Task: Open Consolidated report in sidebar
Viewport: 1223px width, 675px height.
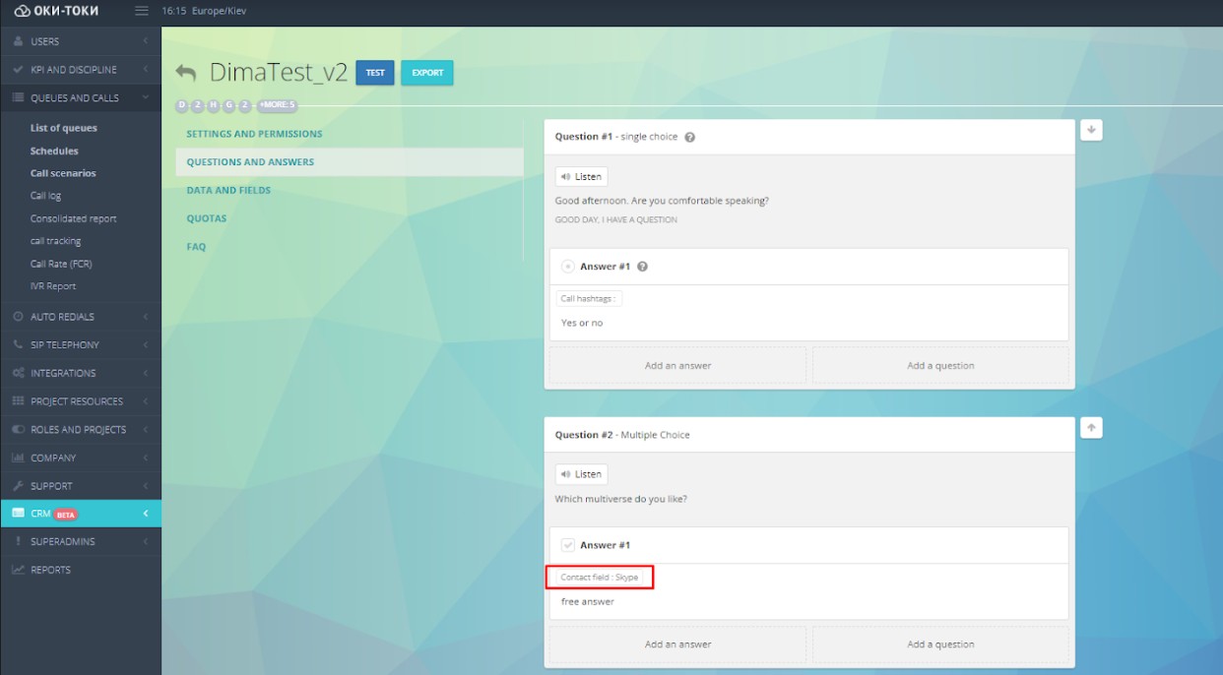Action: [73, 218]
